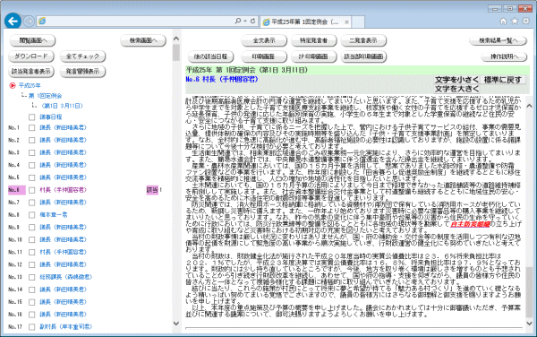Click the 二発言表示 button
537x337 pixels.
(363, 41)
